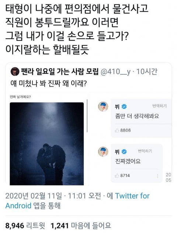Like the comment with 8806 likes

[x=117, y=131]
